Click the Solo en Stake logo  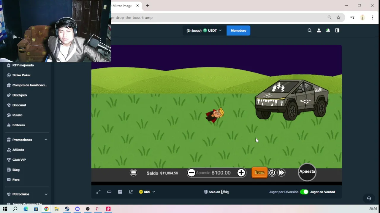(x=216, y=192)
